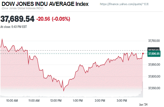Click the tall volume bar at chart end
This screenshot has width=164, height=107.
click(x=142, y=90)
